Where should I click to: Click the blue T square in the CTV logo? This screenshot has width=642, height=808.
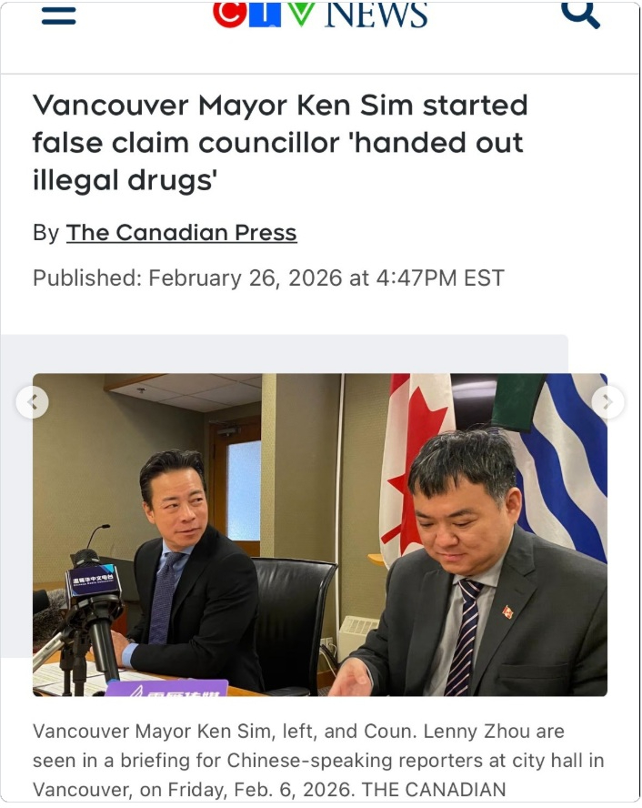(265, 14)
